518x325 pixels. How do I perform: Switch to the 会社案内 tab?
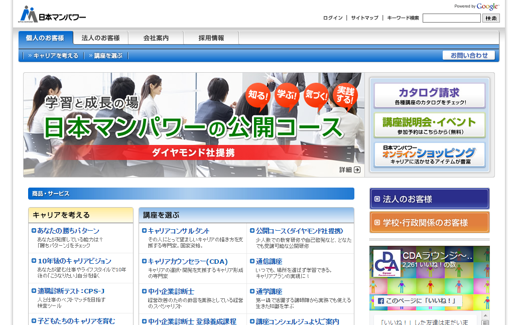(x=156, y=38)
